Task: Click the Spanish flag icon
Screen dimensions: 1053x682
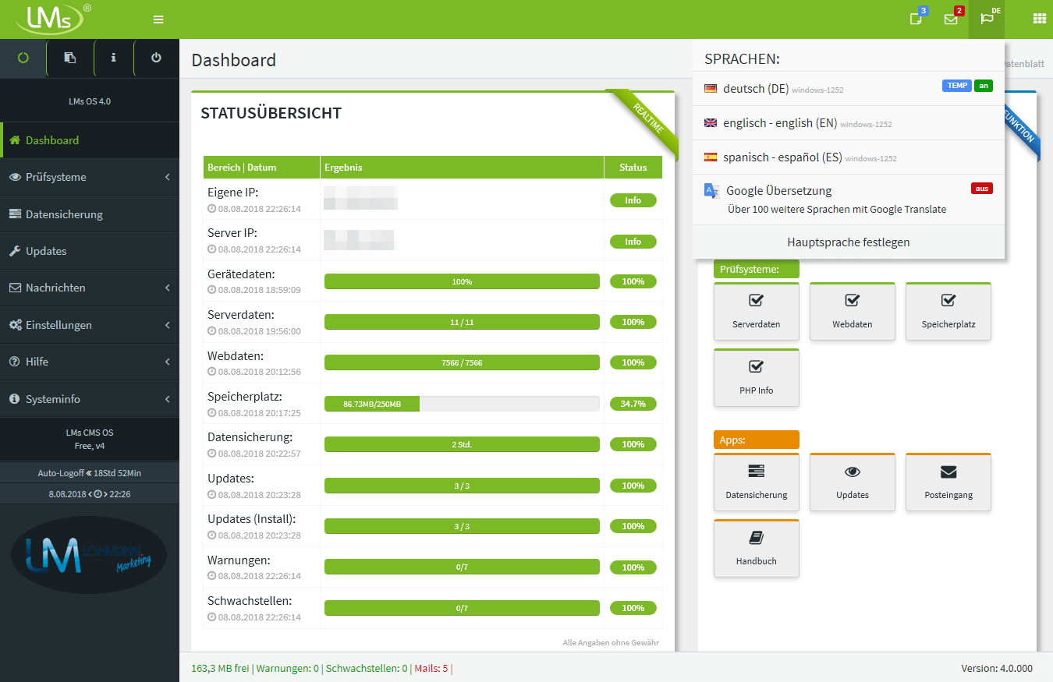Action: click(x=711, y=157)
